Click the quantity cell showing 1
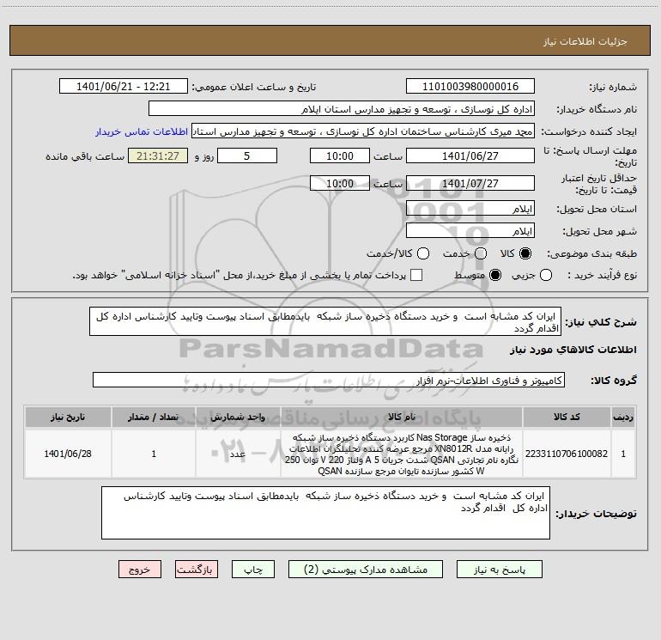 pos(154,454)
